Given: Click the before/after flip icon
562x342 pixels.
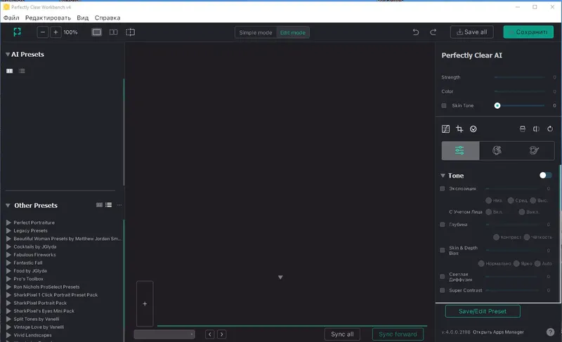Looking at the screenshot, I should point(536,129).
